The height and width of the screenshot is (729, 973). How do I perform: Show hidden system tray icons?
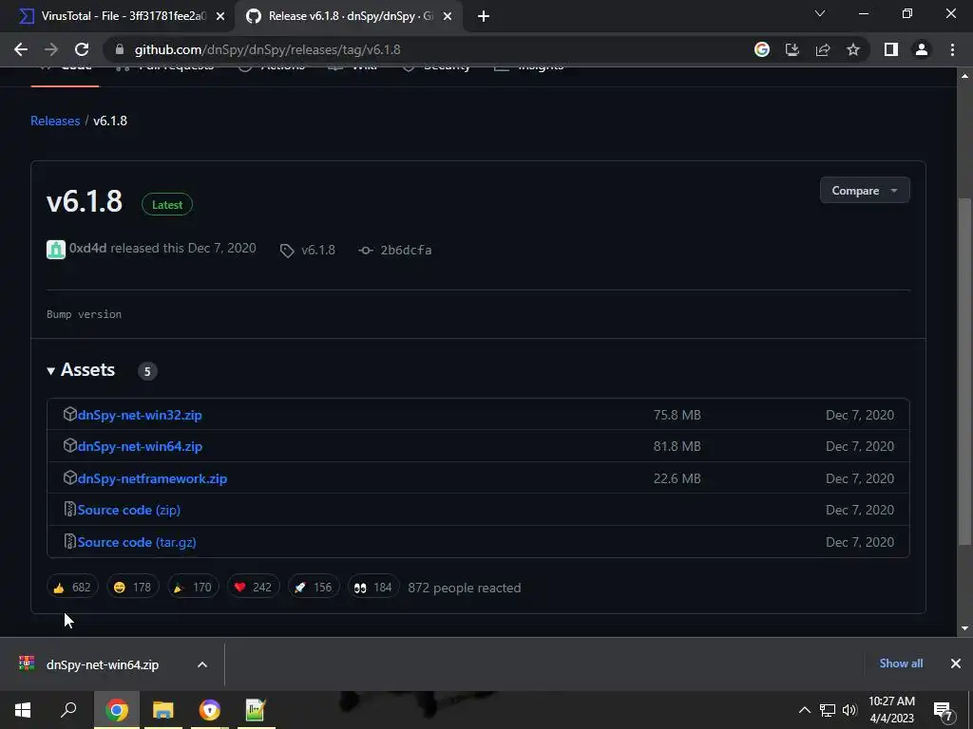[x=804, y=710]
